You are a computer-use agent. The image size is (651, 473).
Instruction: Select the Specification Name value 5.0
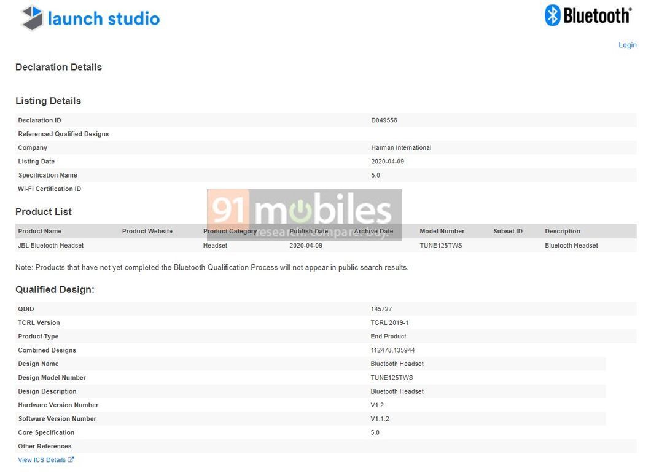pos(375,175)
